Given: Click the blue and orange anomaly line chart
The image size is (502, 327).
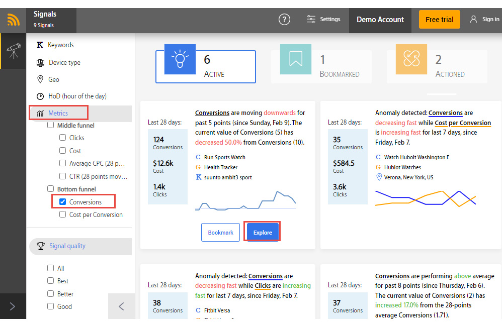Looking at the screenshot, I should point(426,198).
